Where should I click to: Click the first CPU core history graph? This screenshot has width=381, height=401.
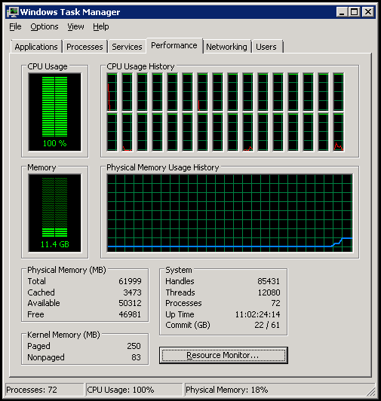click(x=112, y=92)
